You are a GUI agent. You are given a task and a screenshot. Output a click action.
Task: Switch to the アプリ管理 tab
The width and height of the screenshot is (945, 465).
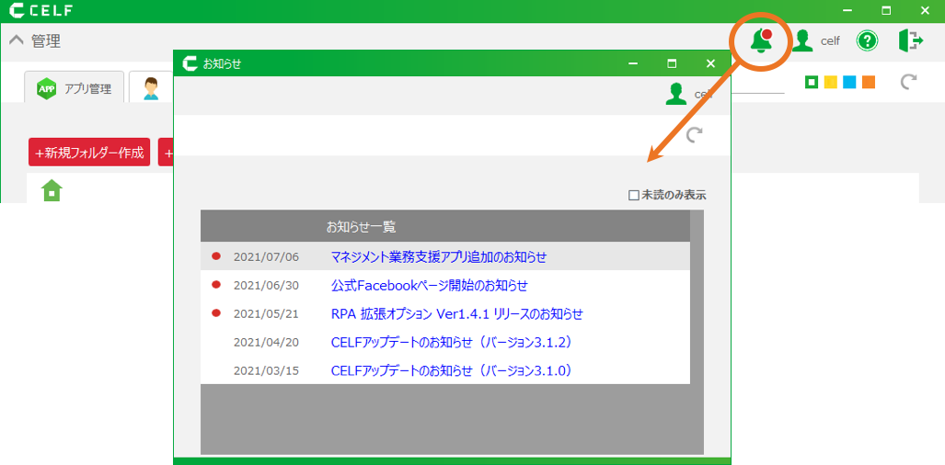pos(75,87)
